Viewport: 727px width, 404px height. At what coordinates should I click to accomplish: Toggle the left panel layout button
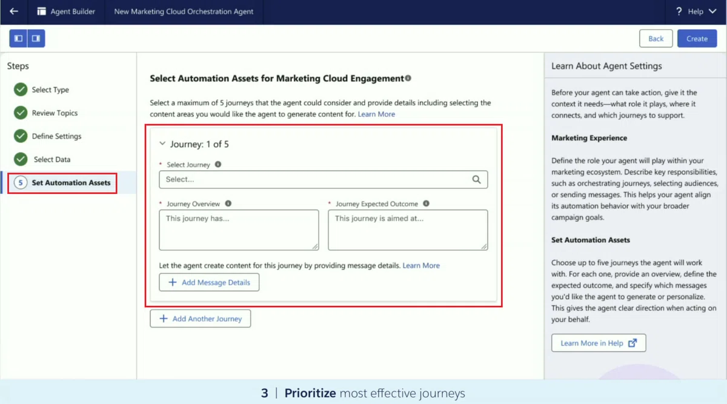pyautogui.click(x=18, y=38)
